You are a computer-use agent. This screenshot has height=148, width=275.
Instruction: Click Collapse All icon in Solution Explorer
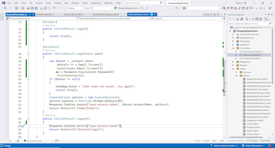257,19
